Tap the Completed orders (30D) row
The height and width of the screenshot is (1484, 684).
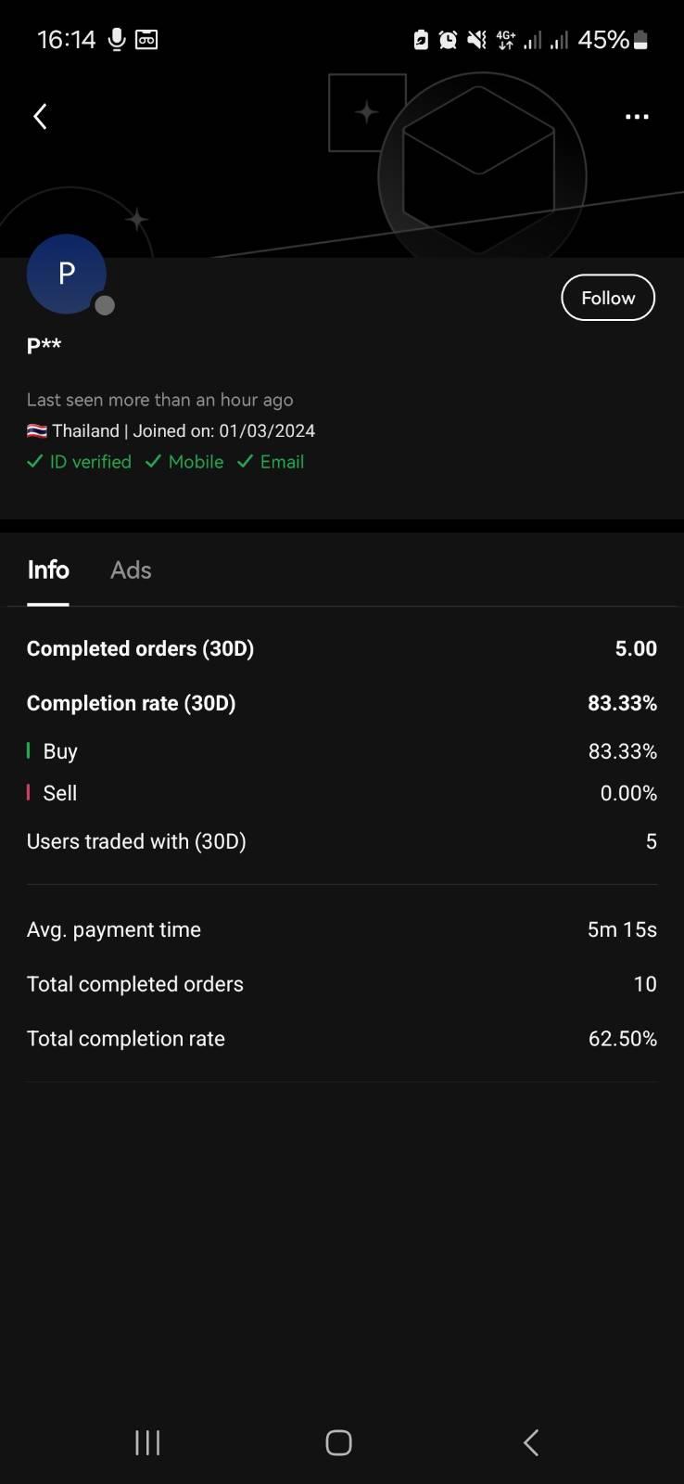341,648
